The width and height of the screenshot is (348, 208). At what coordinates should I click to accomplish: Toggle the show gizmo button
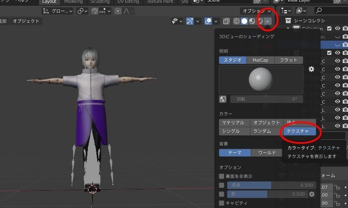click(x=190, y=21)
